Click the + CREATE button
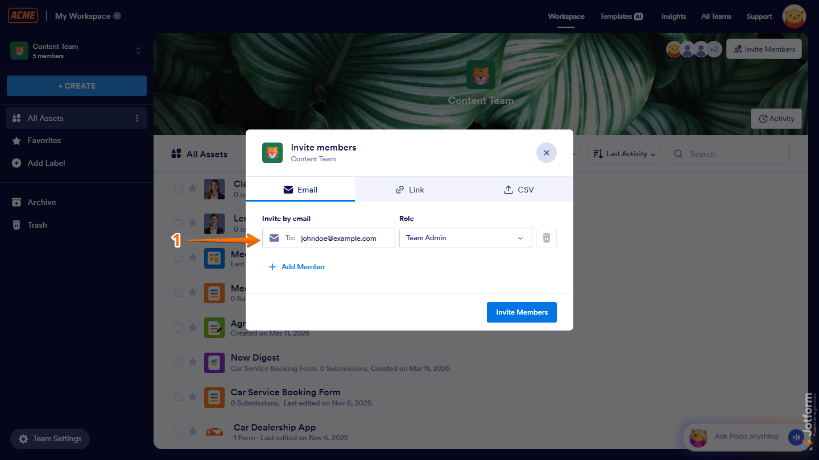Screen dimensions: 819x460 [x=77, y=86]
